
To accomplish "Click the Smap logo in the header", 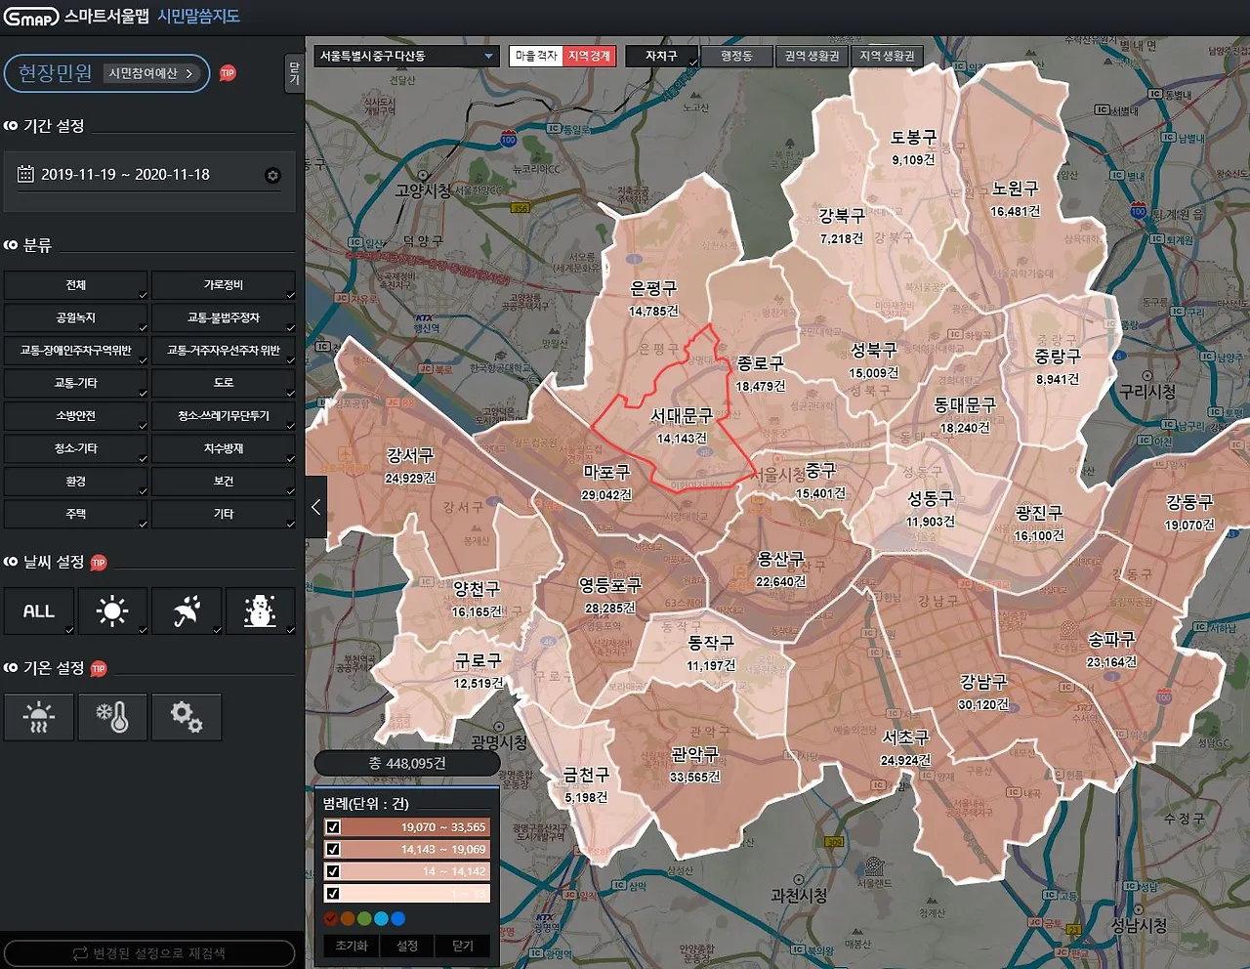I will point(31,17).
